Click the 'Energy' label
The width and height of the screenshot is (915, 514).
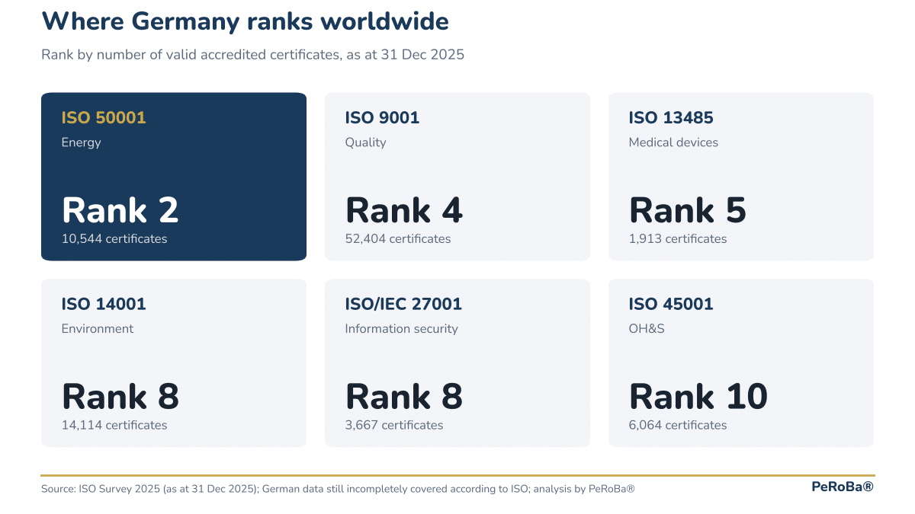click(x=82, y=142)
